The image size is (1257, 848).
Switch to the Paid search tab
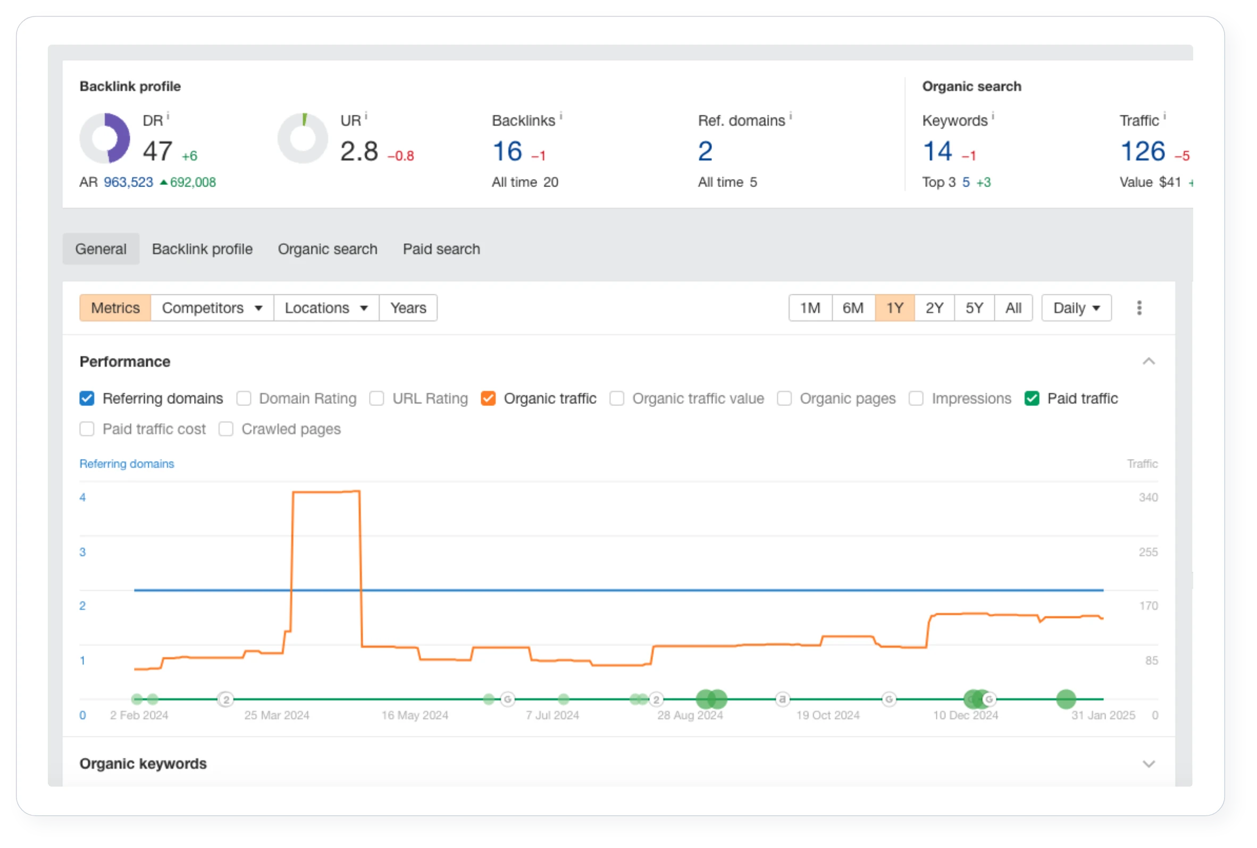pyautogui.click(x=441, y=249)
